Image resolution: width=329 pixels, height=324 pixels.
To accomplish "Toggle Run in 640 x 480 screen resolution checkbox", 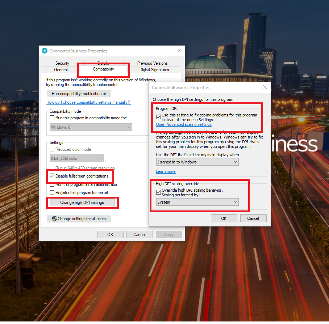I will 52,168.
